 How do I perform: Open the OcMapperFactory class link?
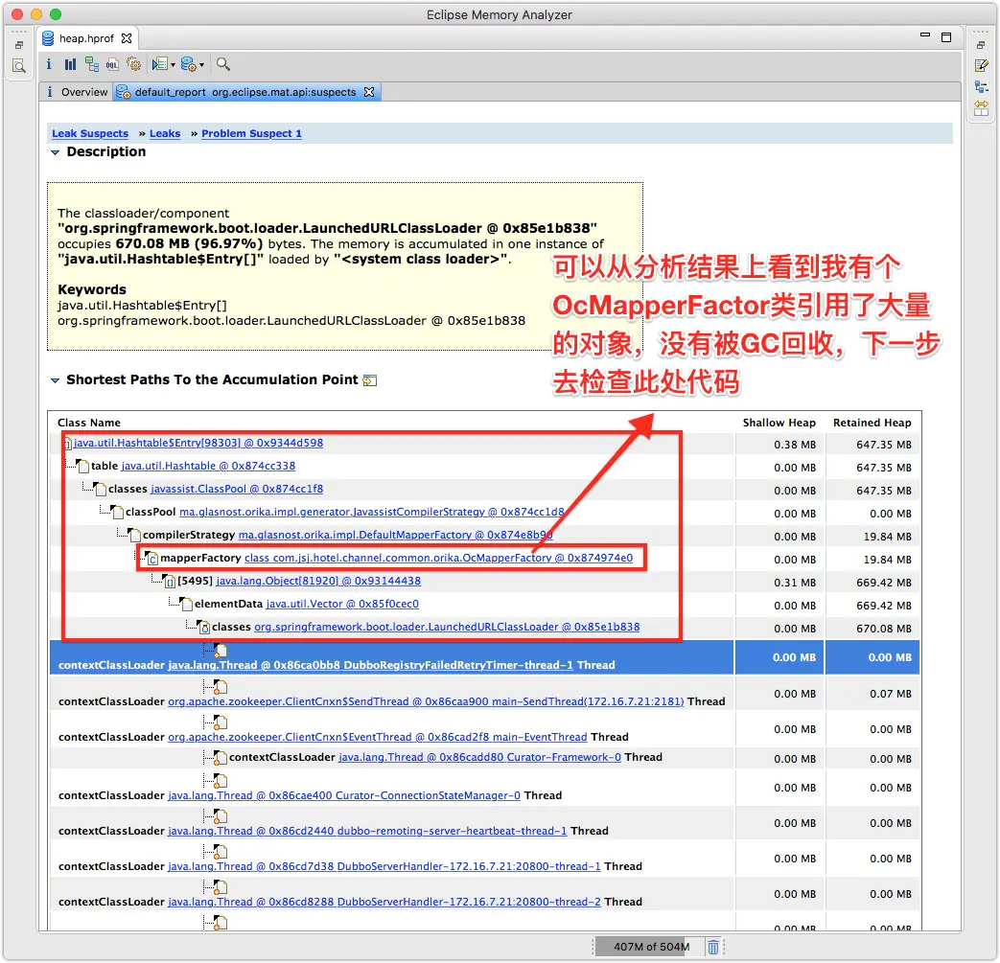[x=439, y=558]
